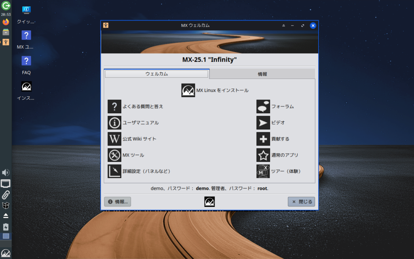
Task: Open 詳細設定 (パネルなど) tweak icon
Action: tap(114, 171)
